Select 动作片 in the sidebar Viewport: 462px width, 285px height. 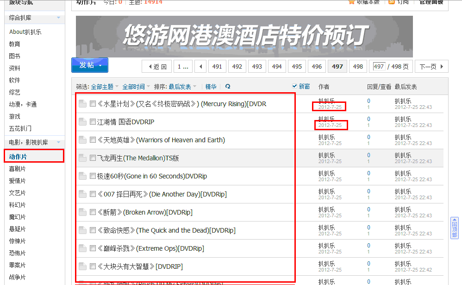[x=18, y=157]
